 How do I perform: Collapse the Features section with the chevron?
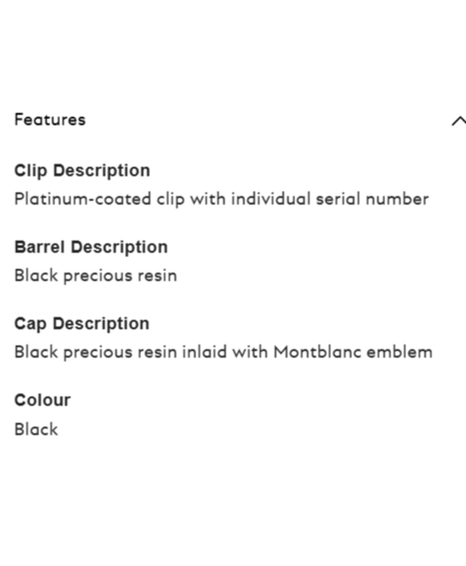click(458, 121)
